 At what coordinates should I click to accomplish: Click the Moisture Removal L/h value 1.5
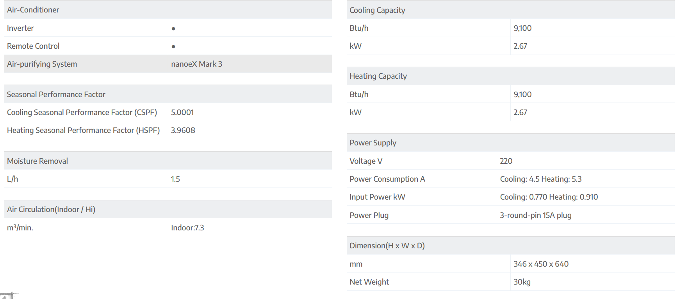click(x=175, y=179)
